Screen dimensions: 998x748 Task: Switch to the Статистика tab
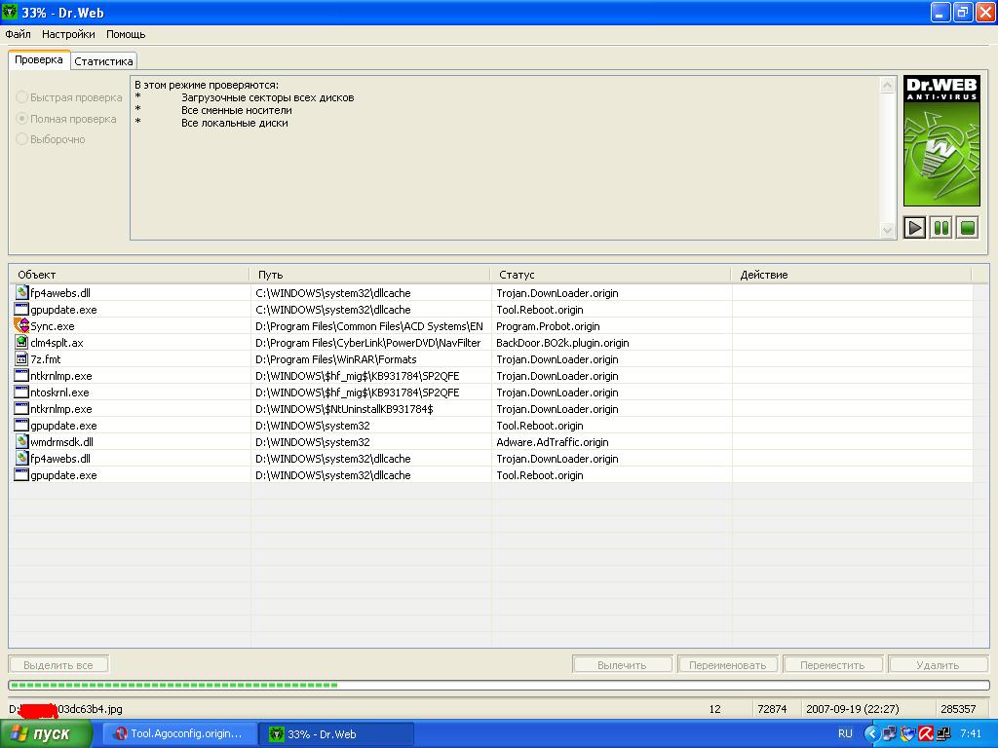pos(103,61)
